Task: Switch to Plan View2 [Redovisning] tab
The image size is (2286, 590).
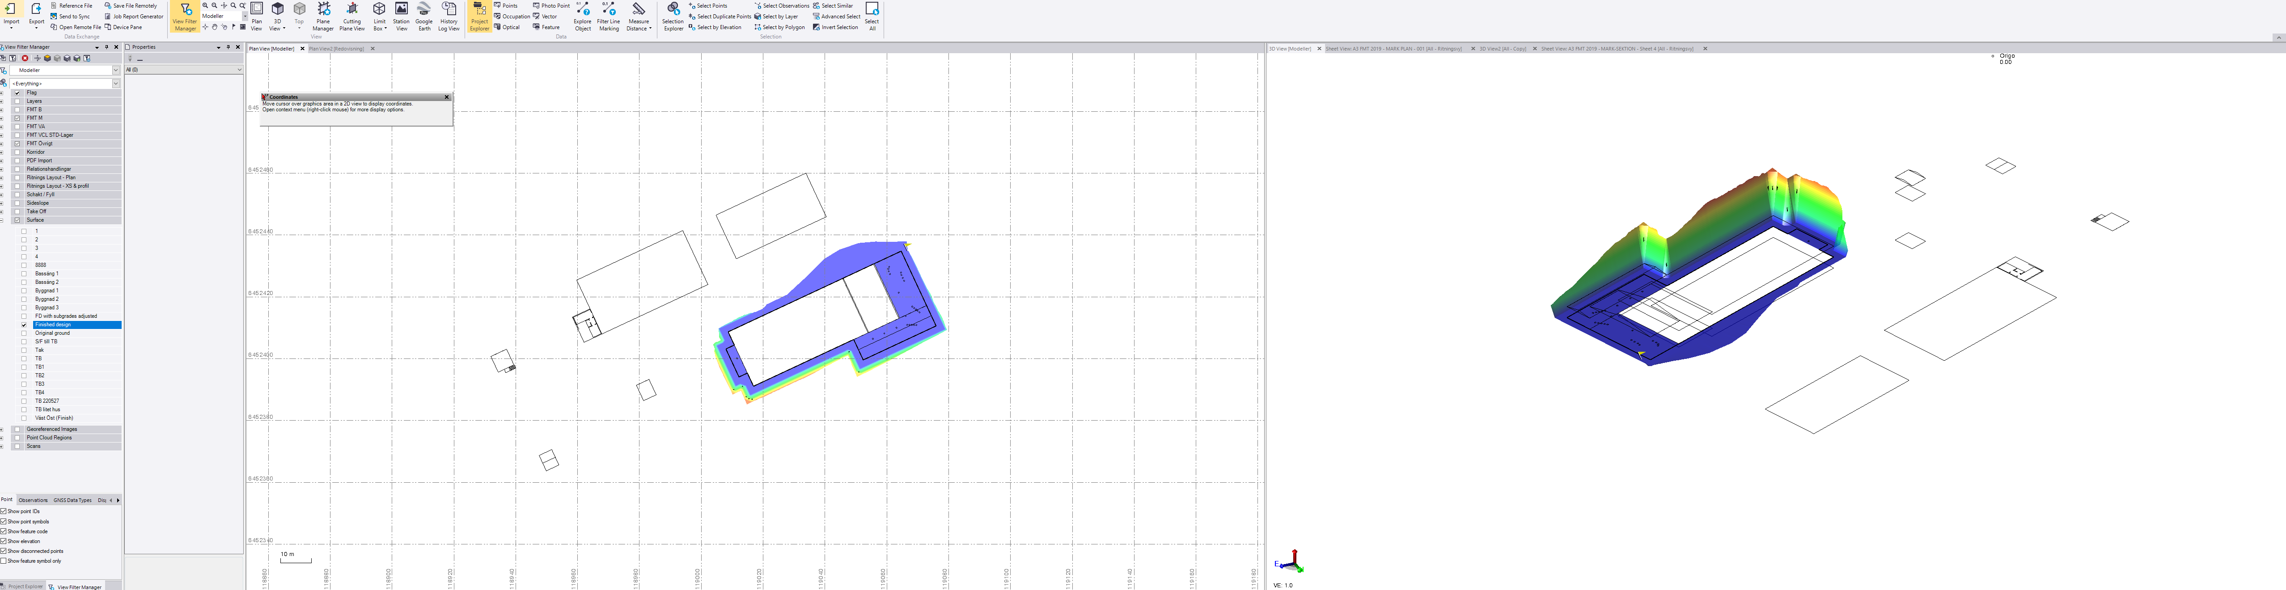Action: [336, 49]
